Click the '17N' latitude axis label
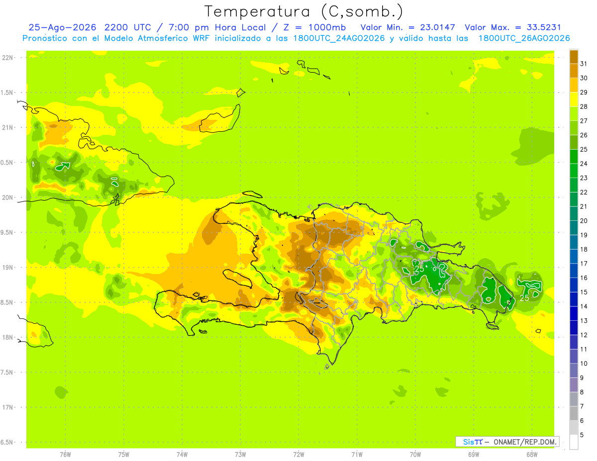 (x=8, y=408)
